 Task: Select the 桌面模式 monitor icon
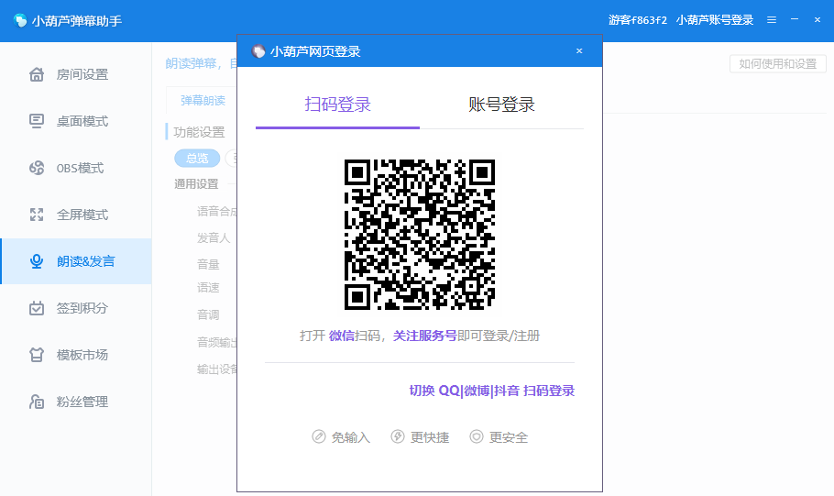(36, 121)
